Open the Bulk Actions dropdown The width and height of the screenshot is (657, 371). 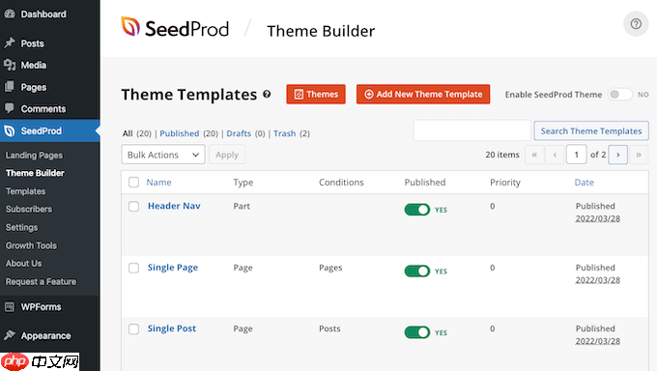click(x=163, y=155)
